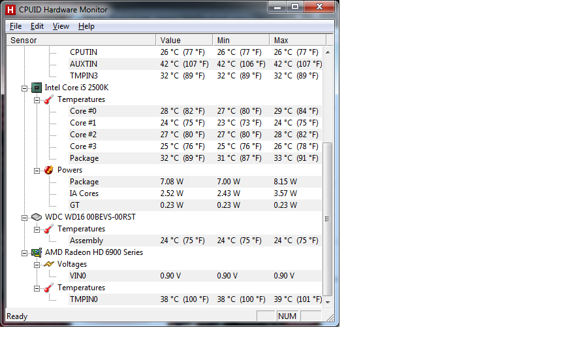Collapse the Powers section
The height and width of the screenshot is (353, 564).
[x=37, y=171]
